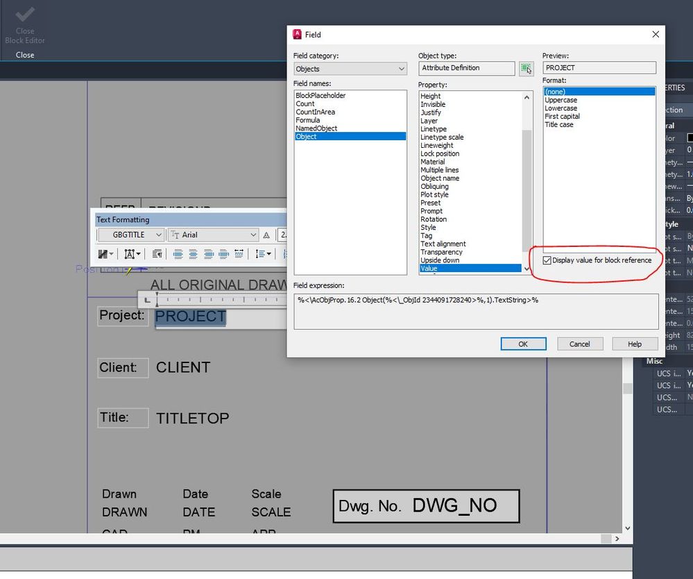Viewport: 693px width, 579px height.
Task: Close the Field dialog with X
Action: click(656, 35)
